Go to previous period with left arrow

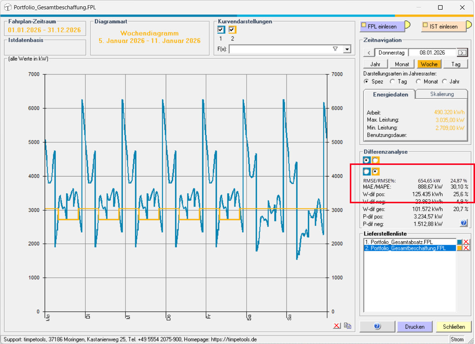pos(368,52)
